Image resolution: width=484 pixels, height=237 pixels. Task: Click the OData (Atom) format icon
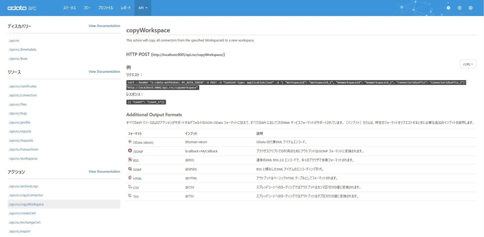130,142
